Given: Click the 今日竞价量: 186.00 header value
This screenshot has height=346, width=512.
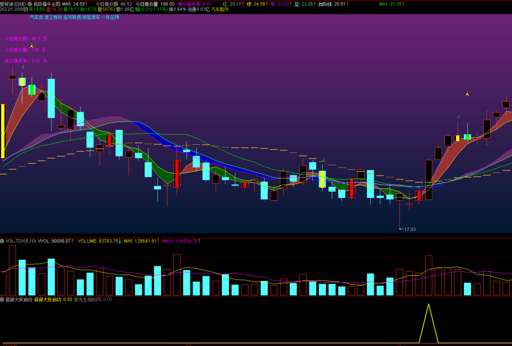Looking at the screenshot, I should pos(155,4).
